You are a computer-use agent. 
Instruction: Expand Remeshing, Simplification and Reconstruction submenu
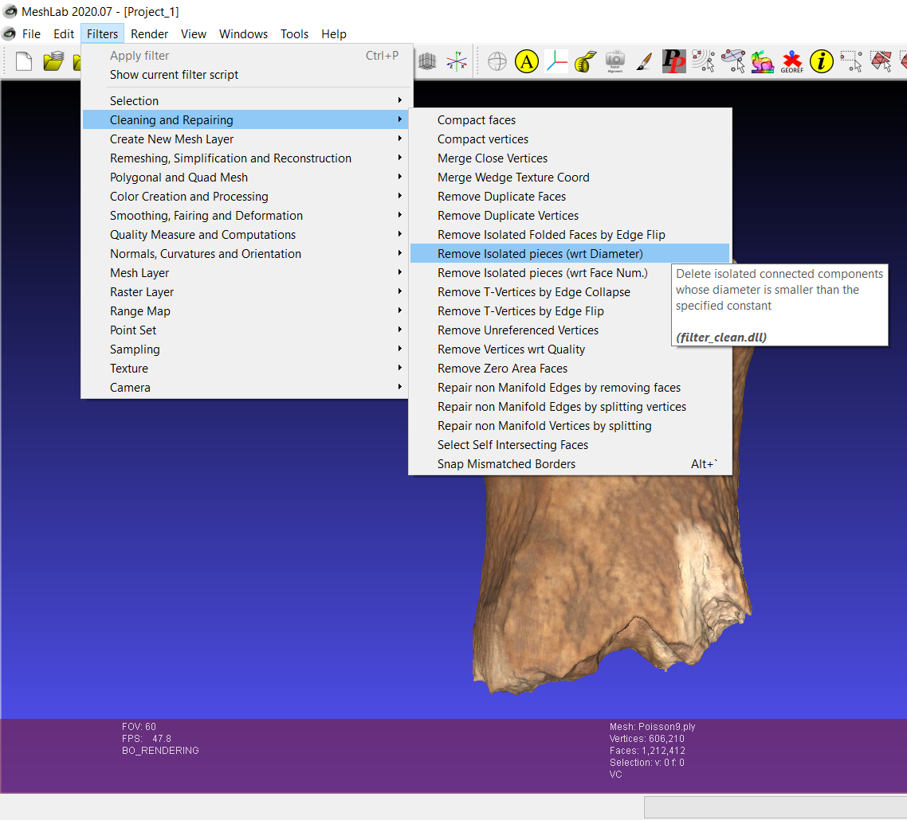(245, 158)
